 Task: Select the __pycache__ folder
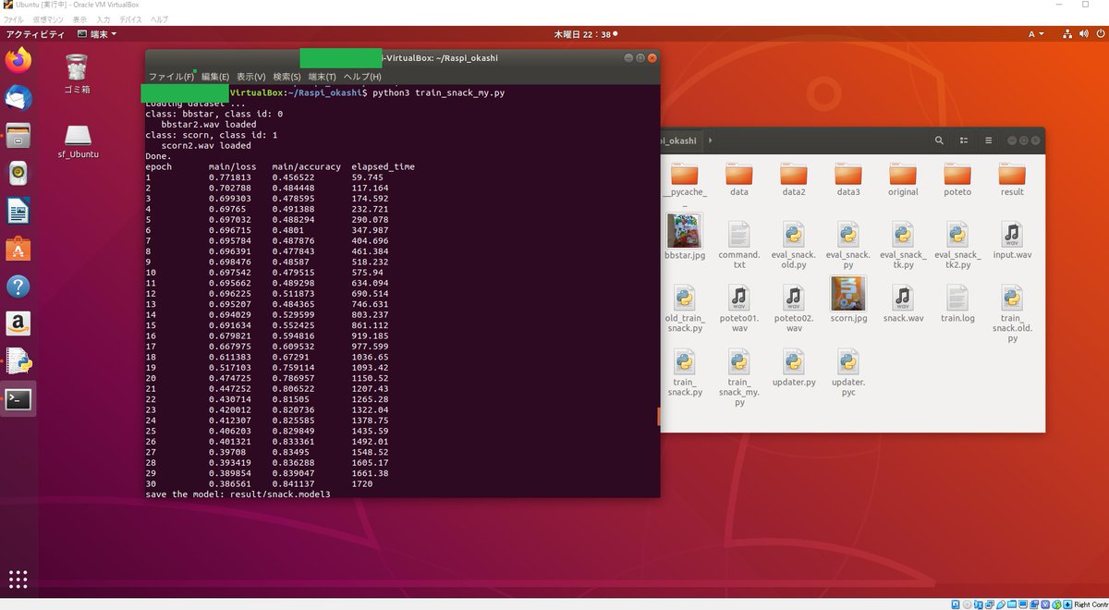(x=685, y=182)
